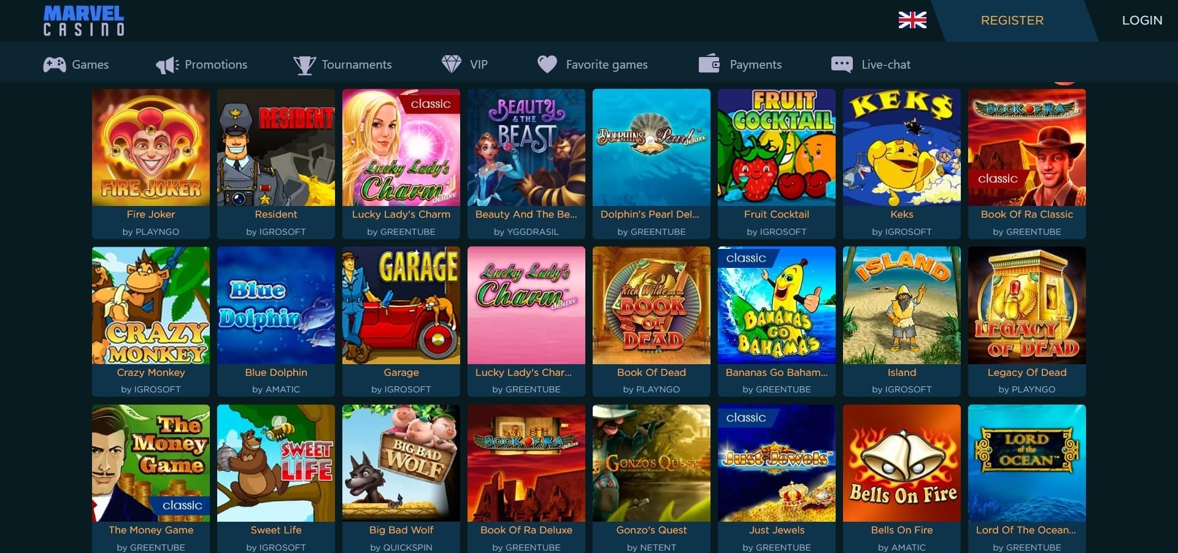Click the REGISTER button

click(1012, 20)
